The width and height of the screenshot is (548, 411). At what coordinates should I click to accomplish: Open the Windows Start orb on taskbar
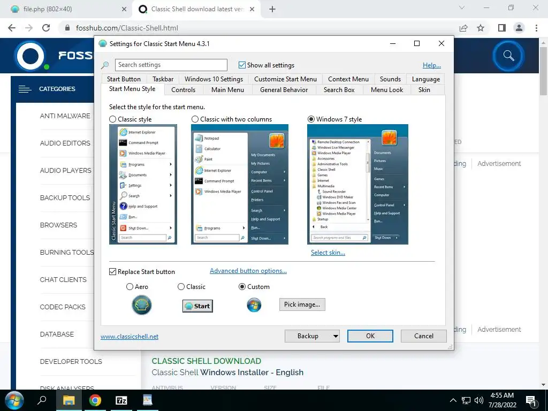[x=14, y=400]
